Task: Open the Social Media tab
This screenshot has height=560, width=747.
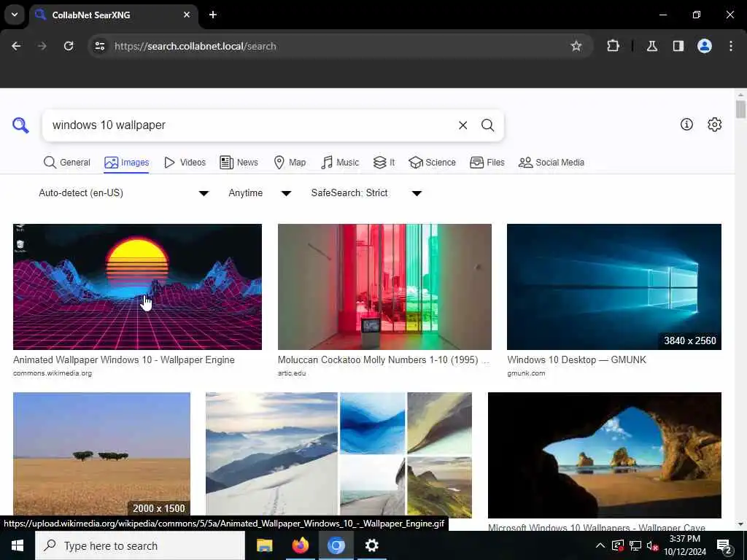Action: (x=551, y=163)
